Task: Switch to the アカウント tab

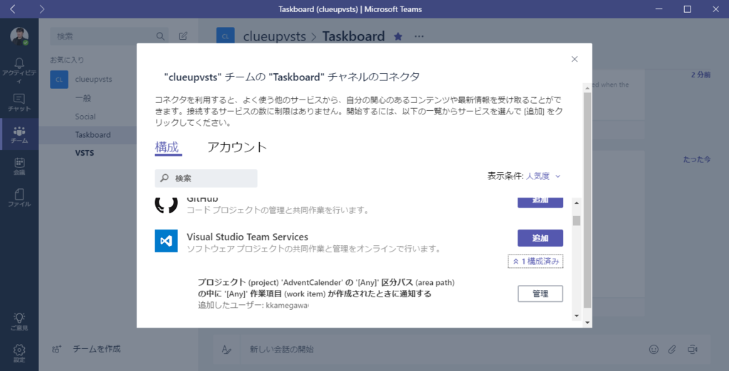Action: pyautogui.click(x=237, y=147)
